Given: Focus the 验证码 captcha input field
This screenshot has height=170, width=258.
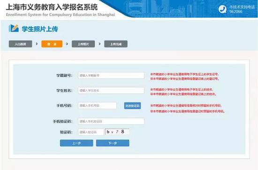Looking at the screenshot, I should (x=91, y=132).
